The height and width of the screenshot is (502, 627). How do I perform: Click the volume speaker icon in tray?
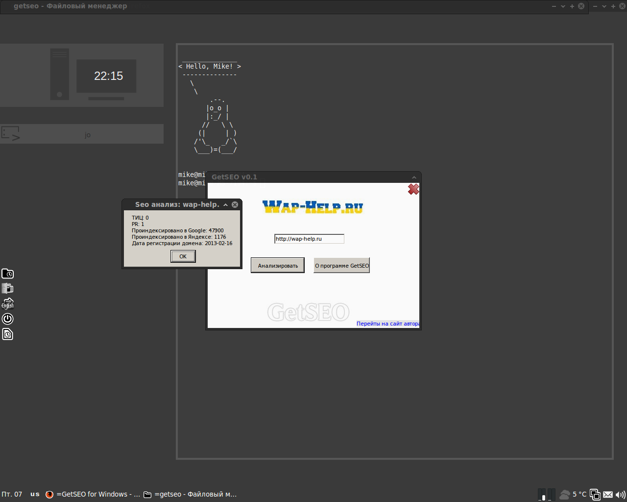tap(621, 494)
